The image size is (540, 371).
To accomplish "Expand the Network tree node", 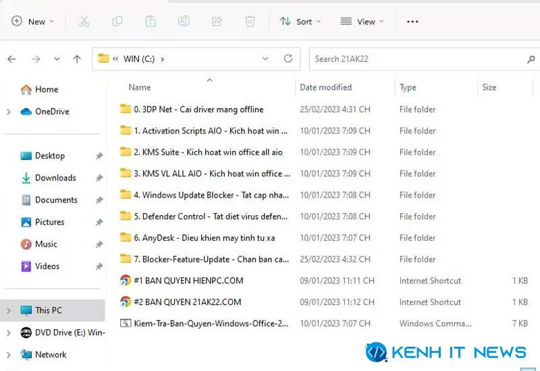I will click(x=9, y=355).
